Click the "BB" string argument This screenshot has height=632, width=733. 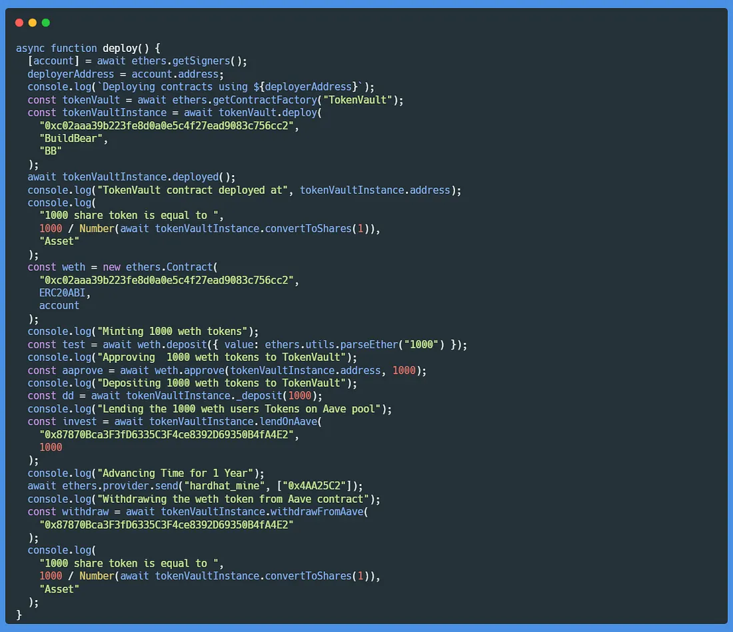point(50,151)
